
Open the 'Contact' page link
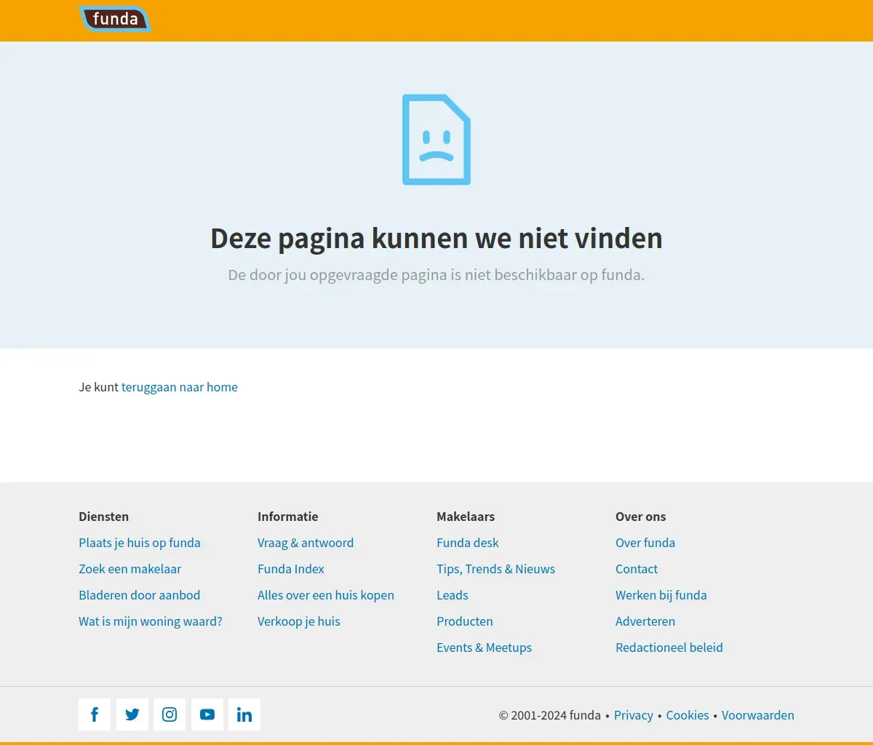tap(637, 569)
